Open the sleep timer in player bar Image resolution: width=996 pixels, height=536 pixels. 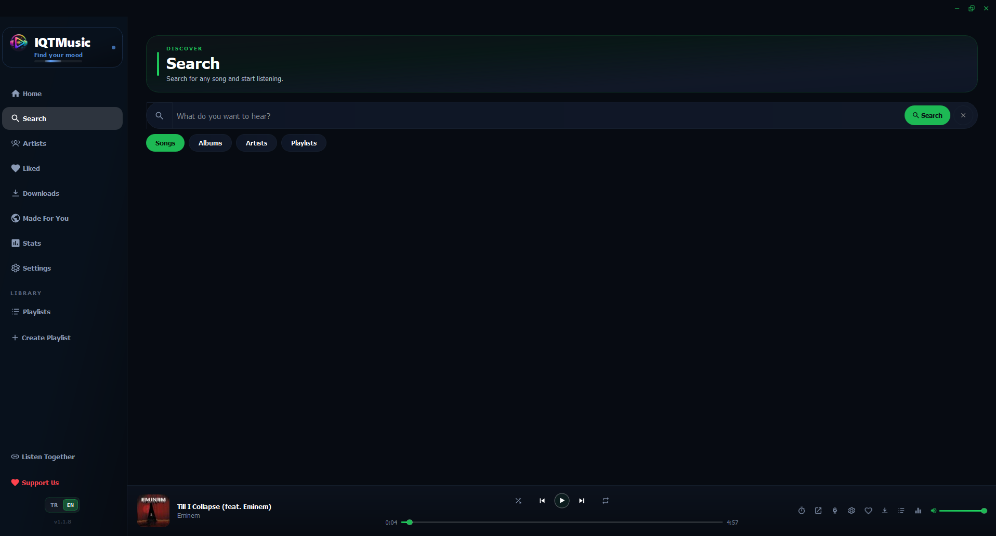[802, 511]
